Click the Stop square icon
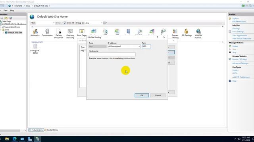Viewport: 254px width, 142px height. coord(230,52)
